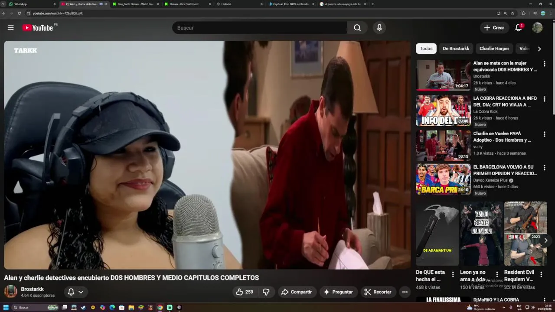The height and width of the screenshot is (312, 555).
Task: Click the search magnifier button
Action: pos(357,28)
